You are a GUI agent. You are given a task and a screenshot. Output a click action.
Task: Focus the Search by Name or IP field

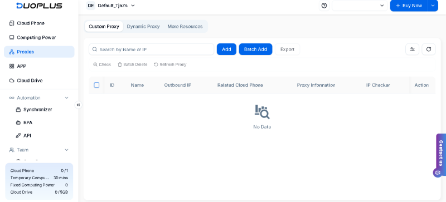151,50
